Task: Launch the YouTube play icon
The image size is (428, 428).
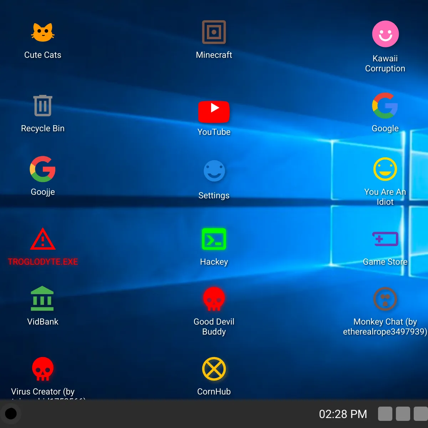Action: (214, 112)
